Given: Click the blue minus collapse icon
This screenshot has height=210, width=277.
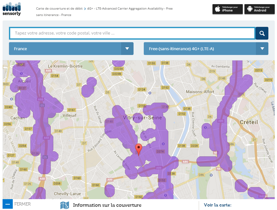Looking at the screenshot, I should (8, 204).
